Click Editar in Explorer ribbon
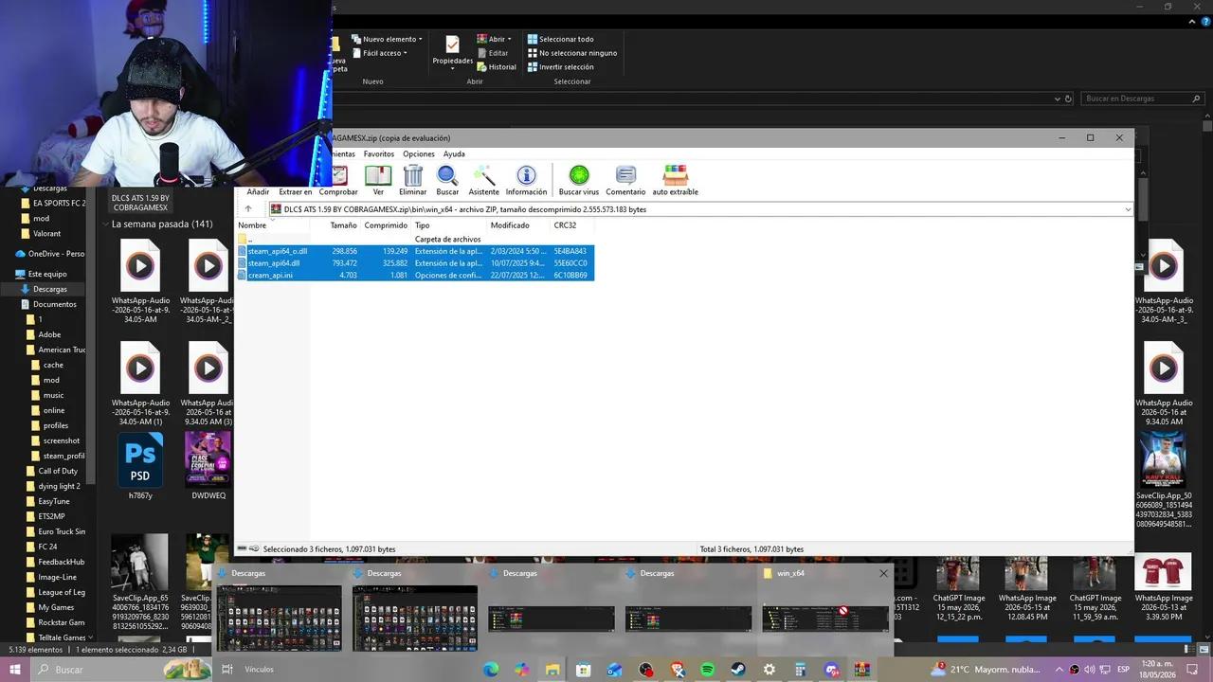This screenshot has height=682, width=1213. coord(493,53)
